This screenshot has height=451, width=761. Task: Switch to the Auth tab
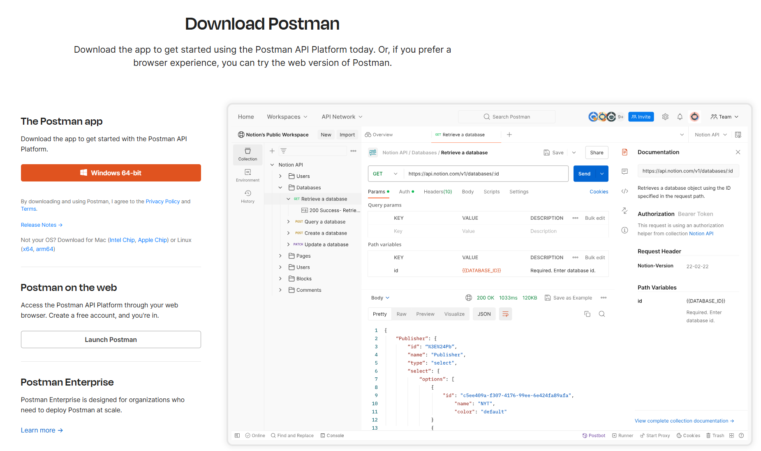[x=406, y=192]
